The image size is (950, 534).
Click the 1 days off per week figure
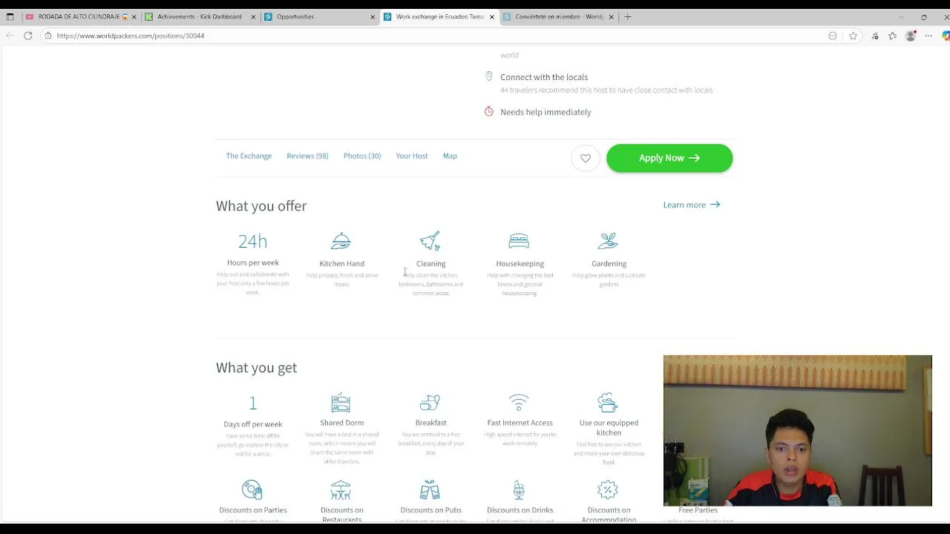252,403
